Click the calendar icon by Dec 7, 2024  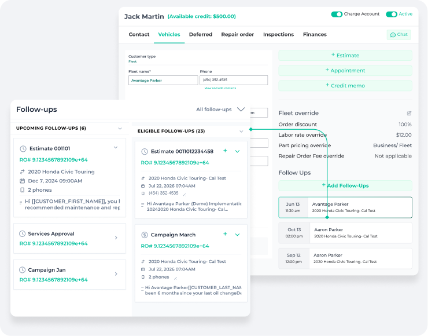23,181
